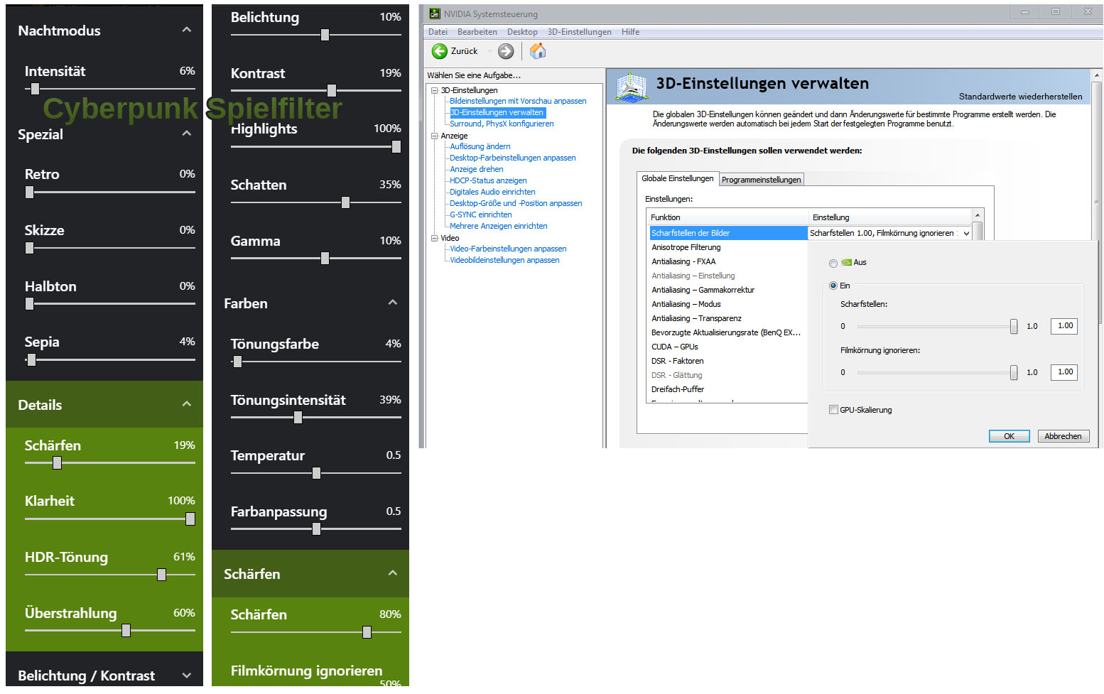Open Anzeige drehen link
The width and height of the screenshot is (1104, 694).
pyautogui.click(x=476, y=169)
